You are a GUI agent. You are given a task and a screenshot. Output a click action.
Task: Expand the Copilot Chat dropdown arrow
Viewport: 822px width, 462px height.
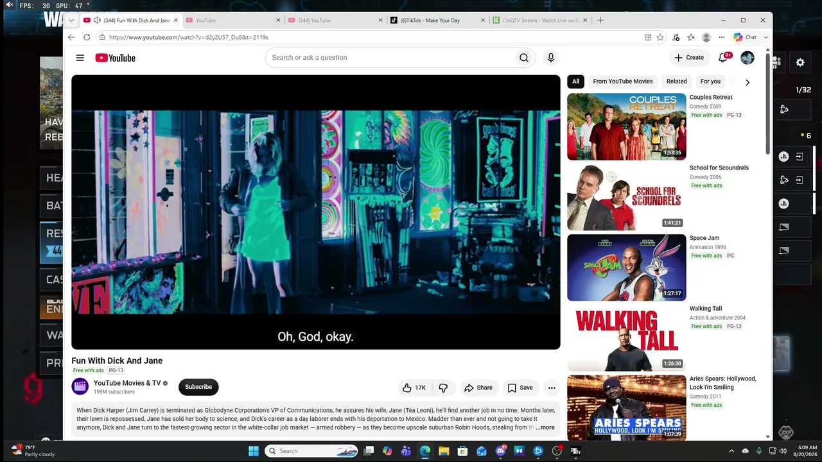pos(765,37)
